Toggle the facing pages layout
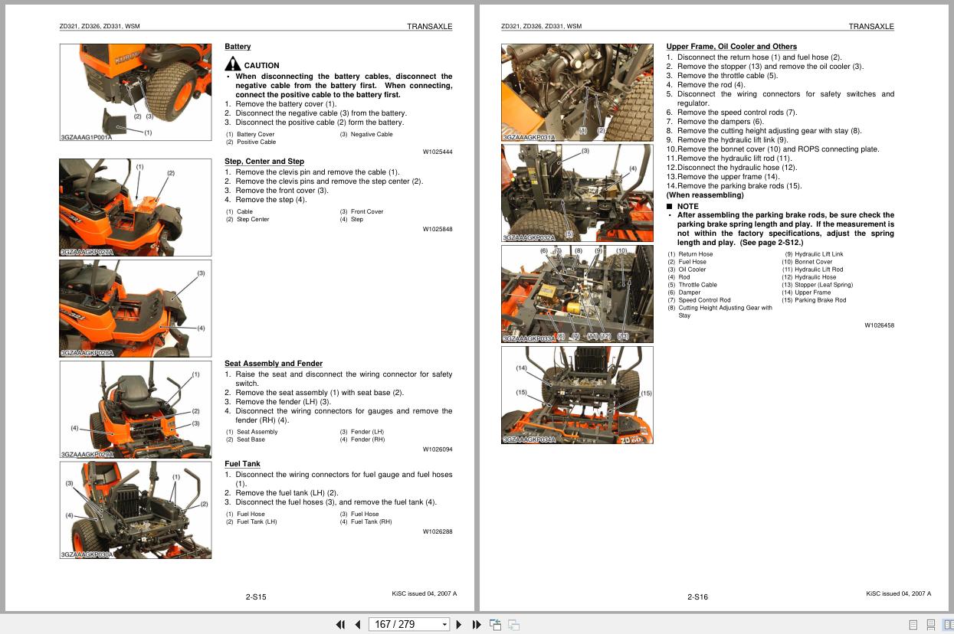Screen dimensions: 954x634 click(x=947, y=625)
